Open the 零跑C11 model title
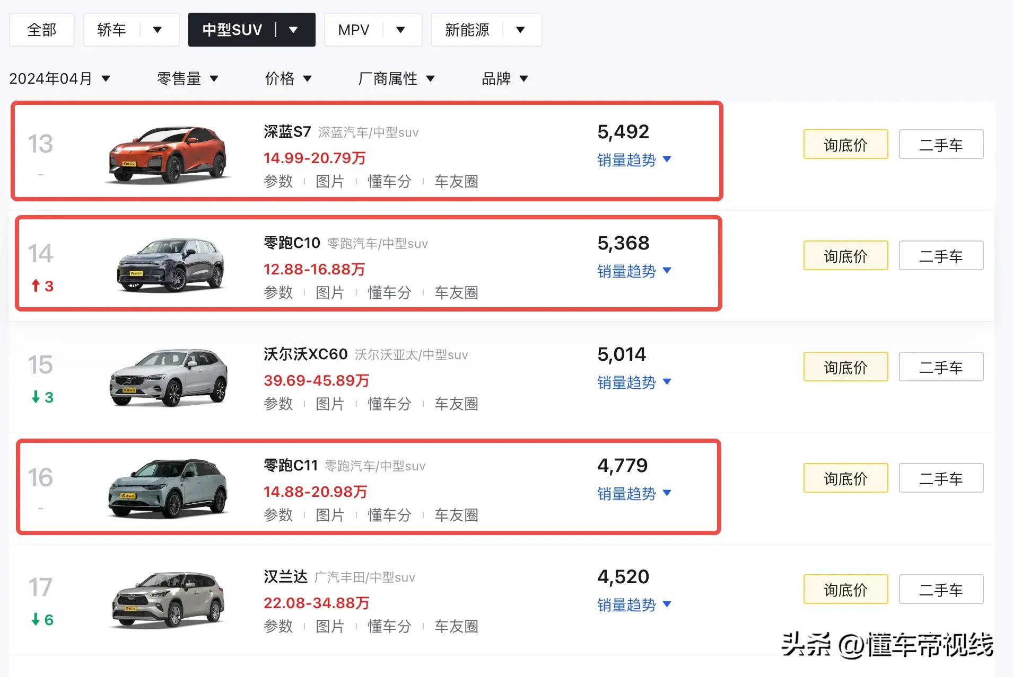Screen dimensions: 1013x677 pyautogui.click(x=291, y=466)
